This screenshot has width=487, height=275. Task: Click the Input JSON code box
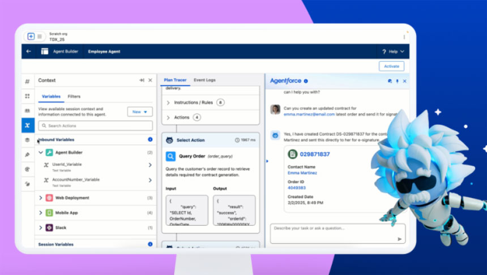tap(187, 210)
